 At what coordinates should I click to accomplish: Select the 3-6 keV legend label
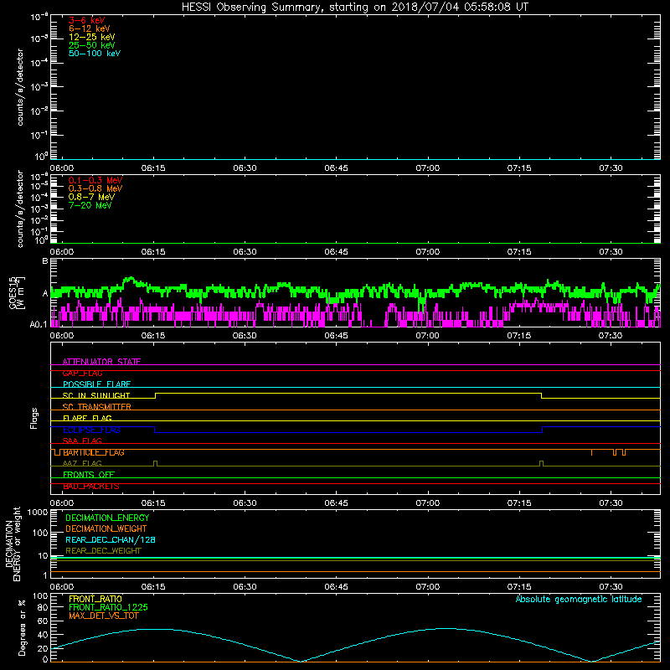pyautogui.click(x=87, y=20)
